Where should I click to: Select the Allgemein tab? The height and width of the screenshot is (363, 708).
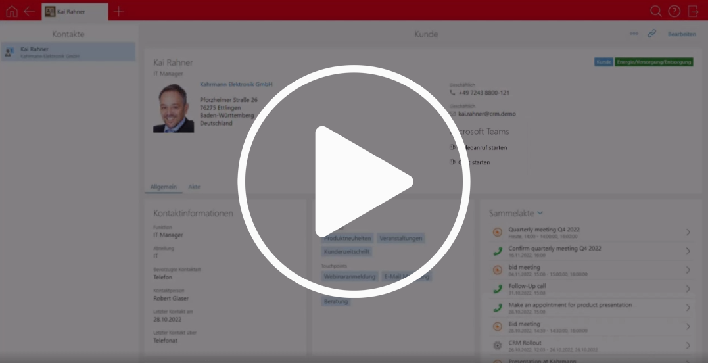click(164, 187)
